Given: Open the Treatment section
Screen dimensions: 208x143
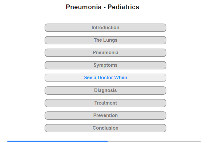Looking at the screenshot, I should pyautogui.click(x=105, y=103).
